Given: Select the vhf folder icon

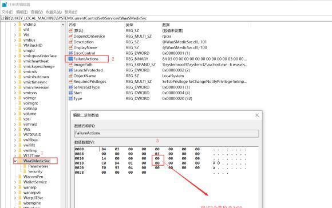Looking at the screenshot, I should coord(20,30).
